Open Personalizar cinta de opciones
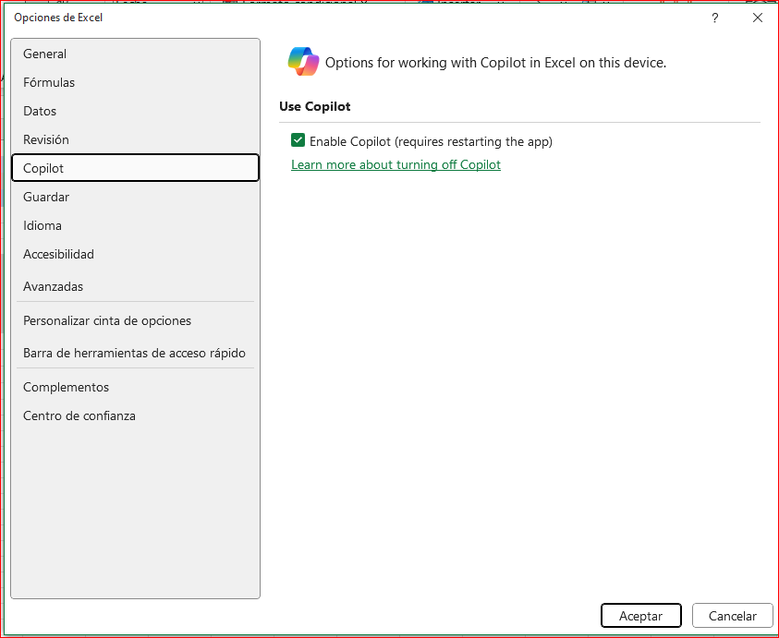Image resolution: width=779 pixels, height=638 pixels. click(107, 320)
